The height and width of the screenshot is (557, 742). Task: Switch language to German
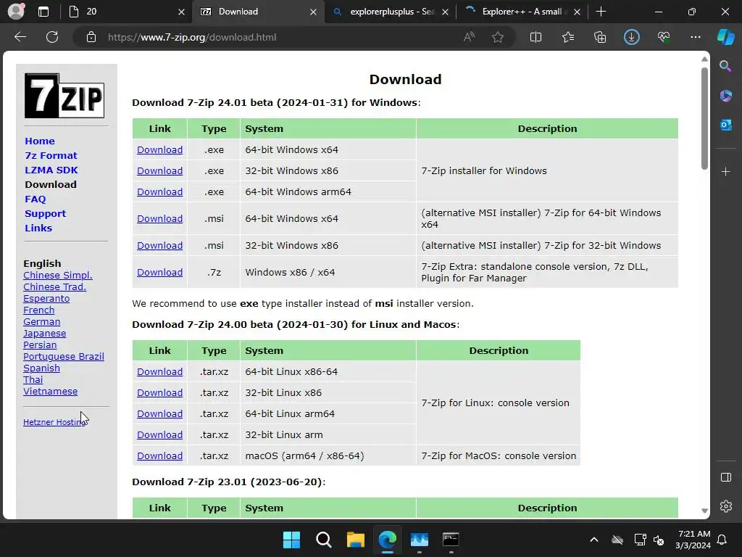[41, 321]
